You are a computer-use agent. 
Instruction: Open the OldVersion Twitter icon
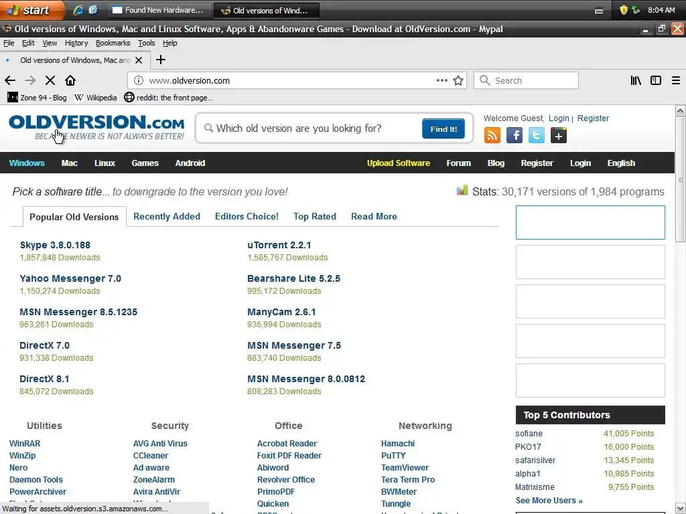tap(537, 135)
